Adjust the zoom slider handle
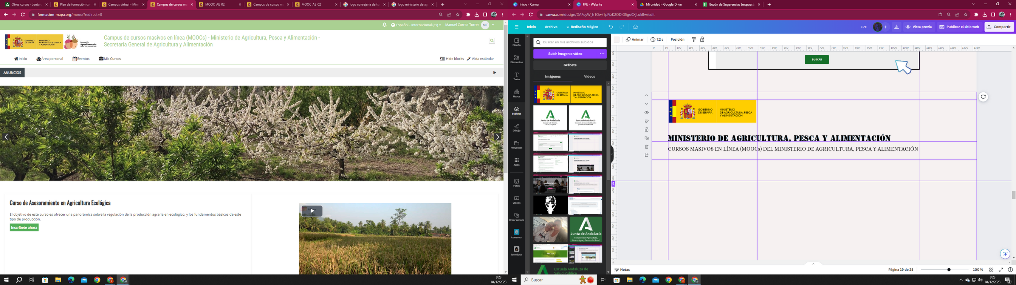1016x285 pixels. (949, 270)
